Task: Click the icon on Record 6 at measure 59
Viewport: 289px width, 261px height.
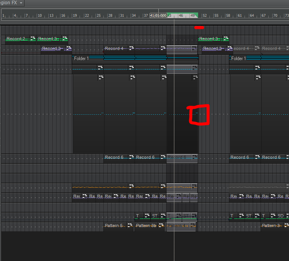Action: 257,157
